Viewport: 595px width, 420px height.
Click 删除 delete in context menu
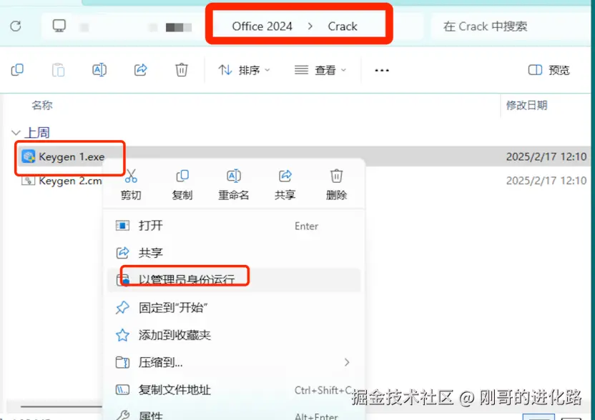[x=337, y=184]
